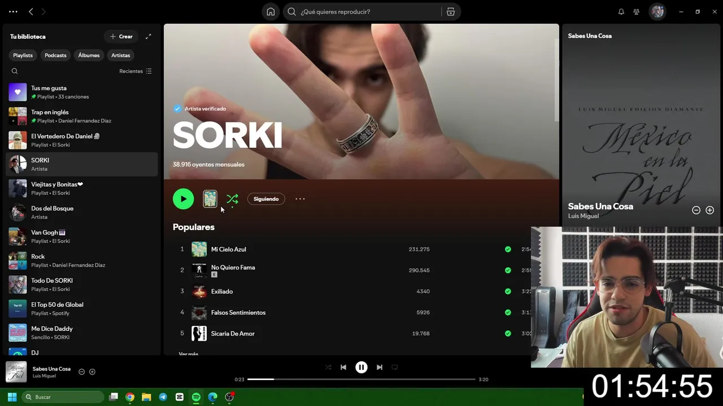Screen dimensions: 723x406
Task: Toggle the Siguiendo follow button
Action: pos(266,198)
